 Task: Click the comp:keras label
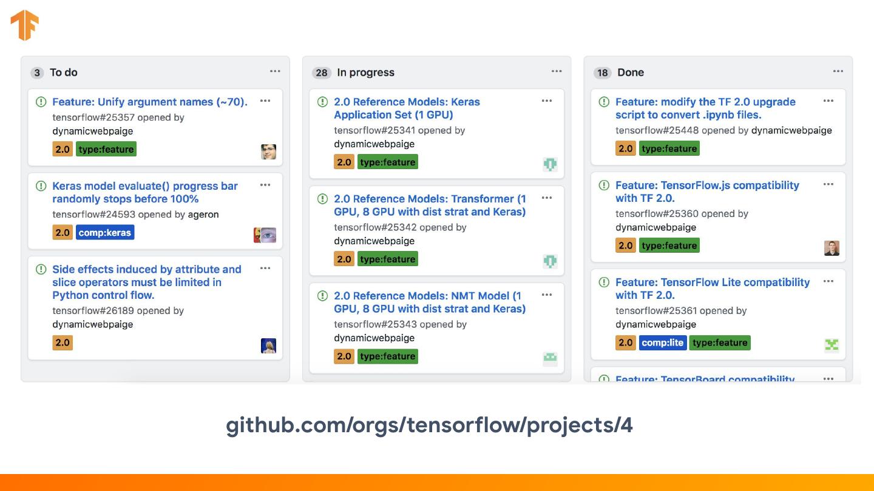[x=105, y=233]
